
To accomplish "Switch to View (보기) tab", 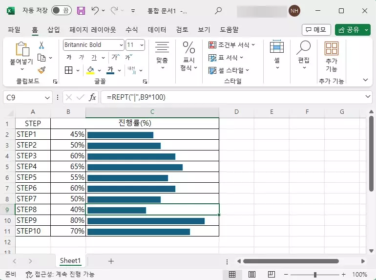I will (x=204, y=30).
